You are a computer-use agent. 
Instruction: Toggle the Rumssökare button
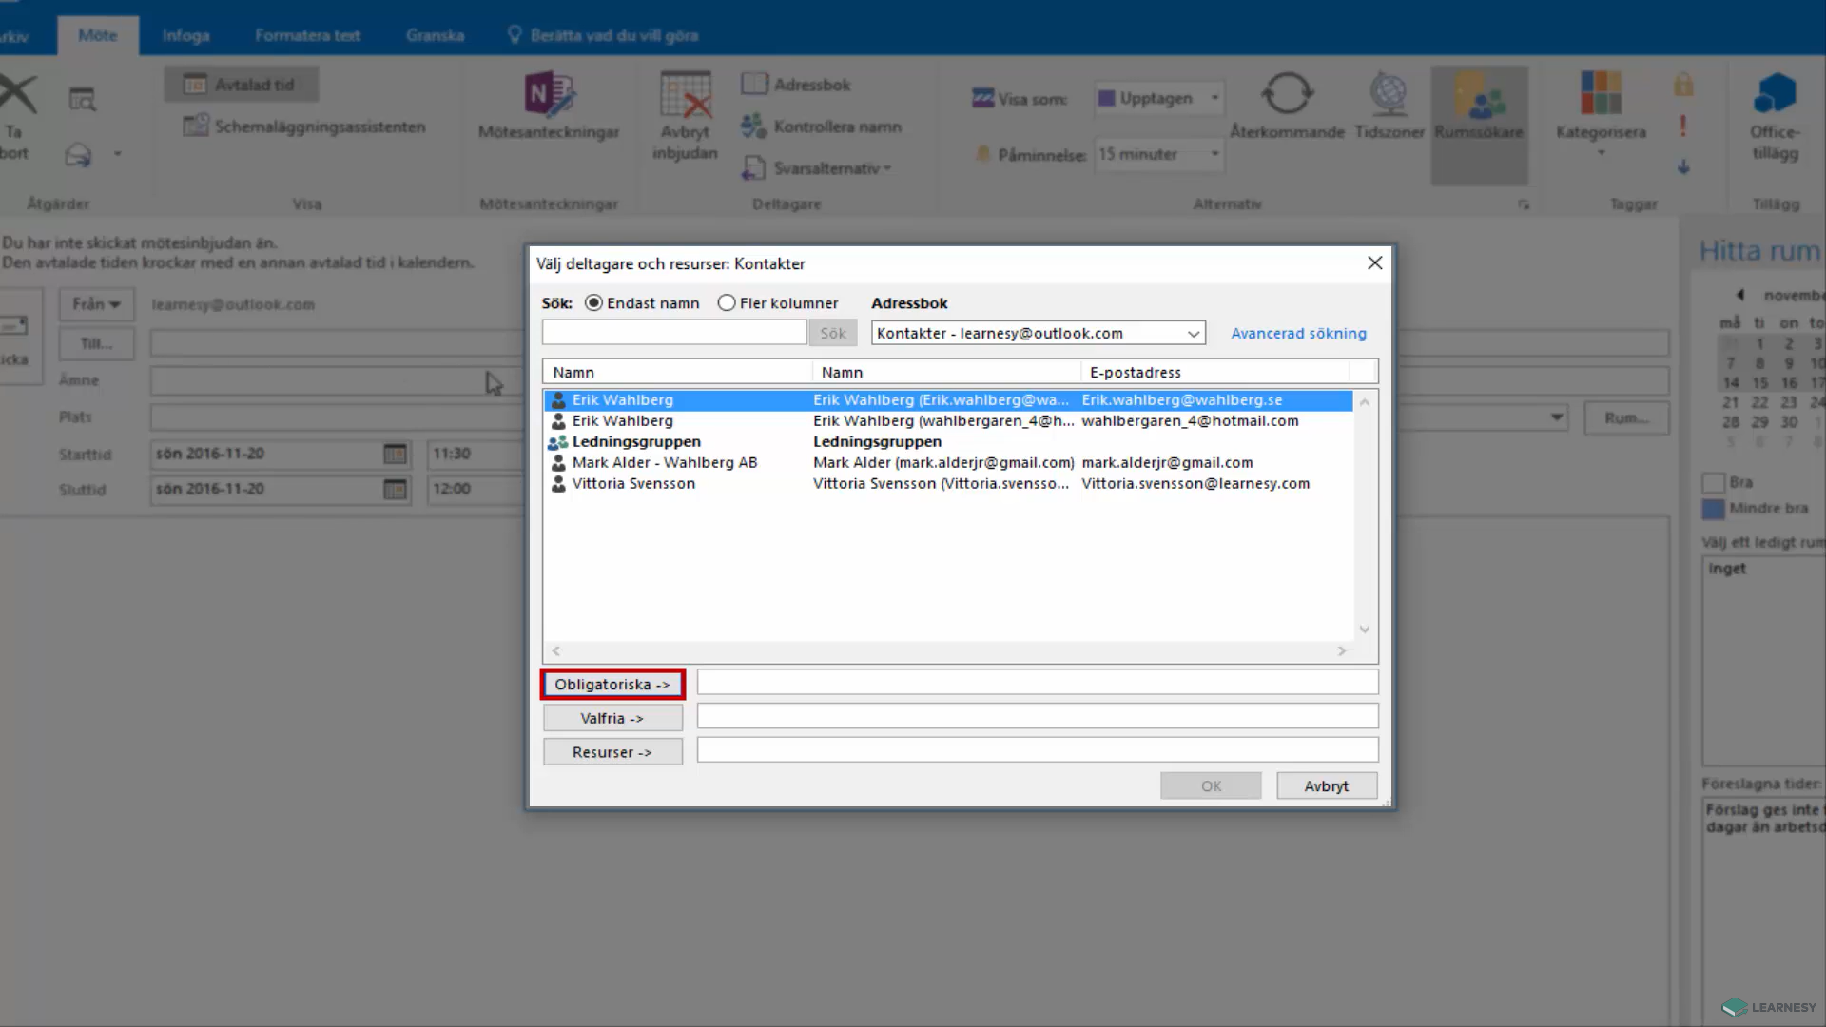click(x=1479, y=125)
